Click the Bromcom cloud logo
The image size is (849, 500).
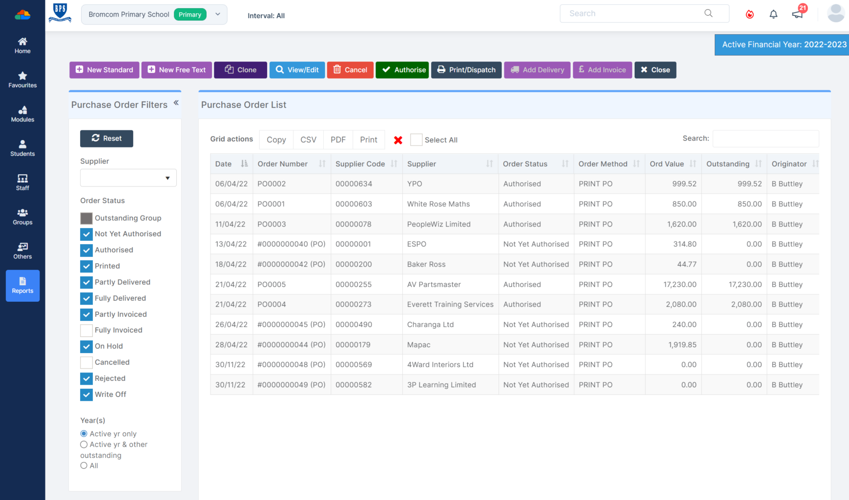(22, 15)
